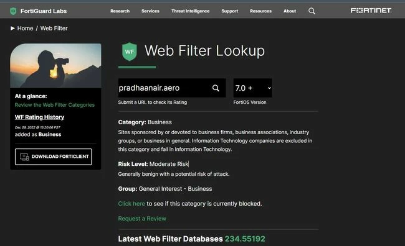This screenshot has width=405, height=246.
Task: Click the Dec 09, 2022 rating timestamp
Action: pos(37,127)
